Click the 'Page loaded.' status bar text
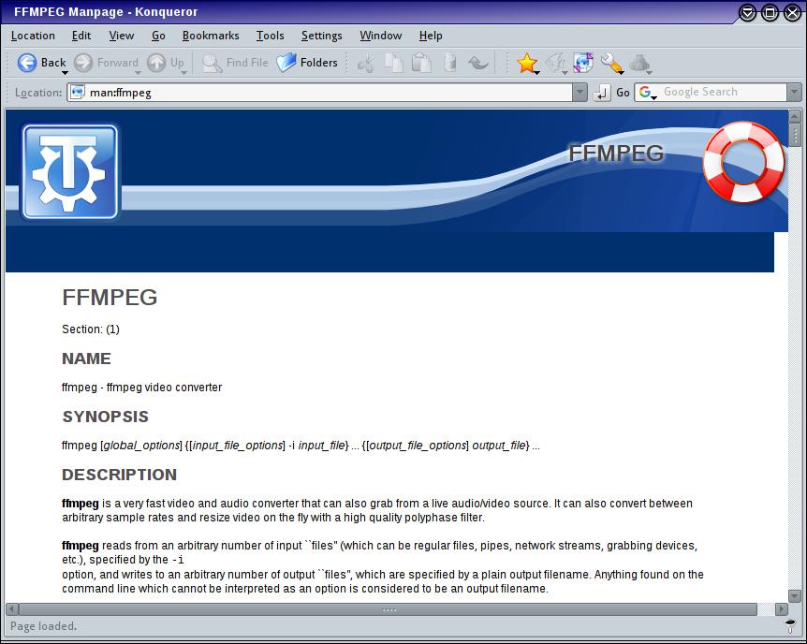The image size is (807, 644). pyautogui.click(x=44, y=626)
